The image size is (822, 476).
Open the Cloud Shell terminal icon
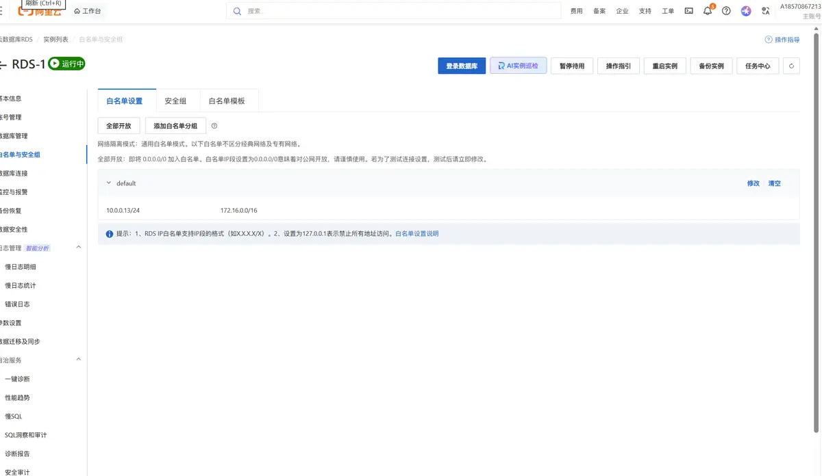point(688,11)
